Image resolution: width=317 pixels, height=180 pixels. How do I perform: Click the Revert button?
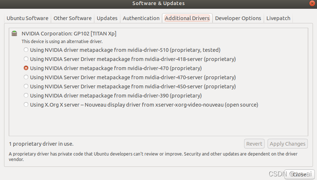[254, 144]
